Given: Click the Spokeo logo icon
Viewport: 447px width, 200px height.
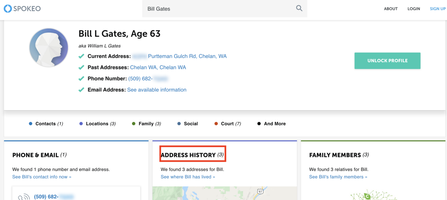Looking at the screenshot, I should tap(8, 9).
